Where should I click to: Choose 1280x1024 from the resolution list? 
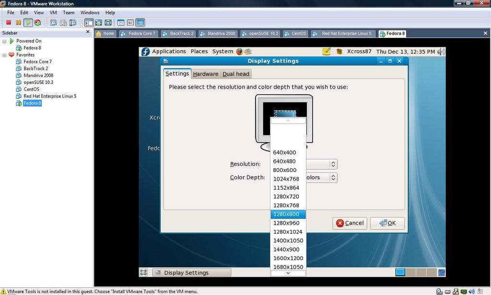pos(288,232)
